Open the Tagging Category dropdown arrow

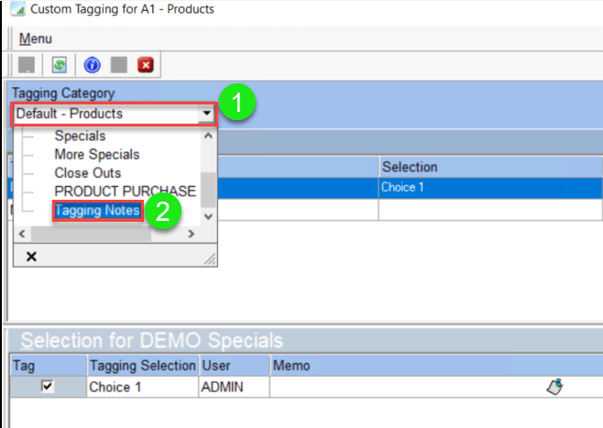[x=207, y=115]
